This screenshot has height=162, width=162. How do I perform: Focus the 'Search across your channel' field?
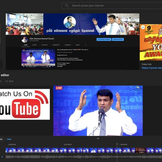pos(112,6)
